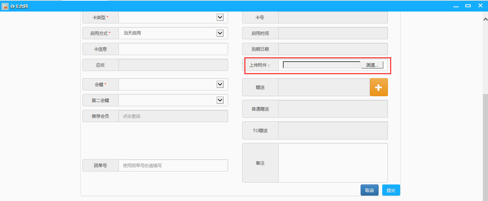Click inside the 备注 text area
The image size is (488, 201).
333,163
